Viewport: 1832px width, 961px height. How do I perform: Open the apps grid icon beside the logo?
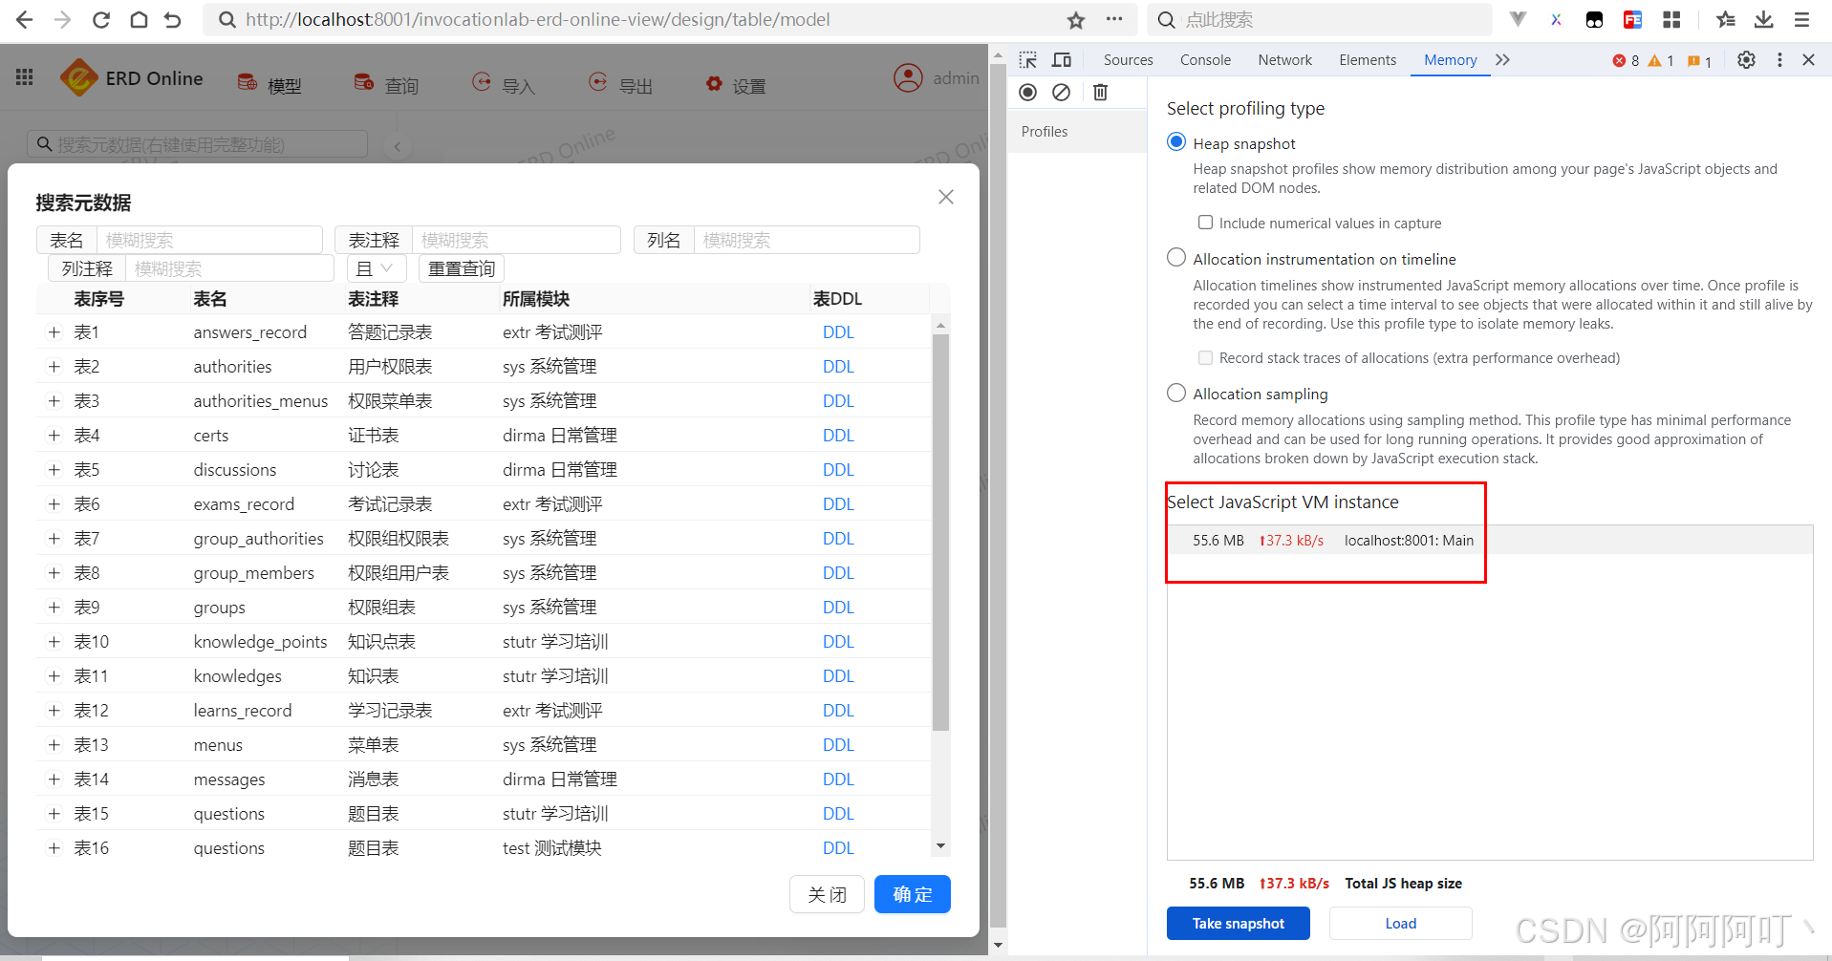[24, 77]
